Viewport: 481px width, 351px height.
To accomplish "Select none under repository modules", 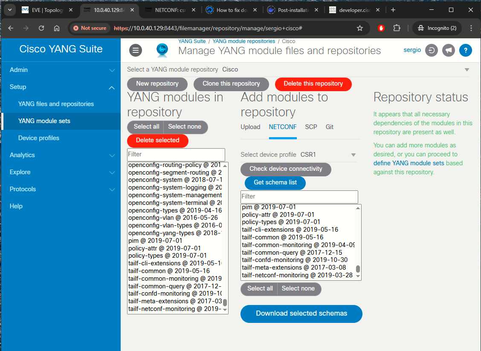I will pyautogui.click(x=185, y=127).
